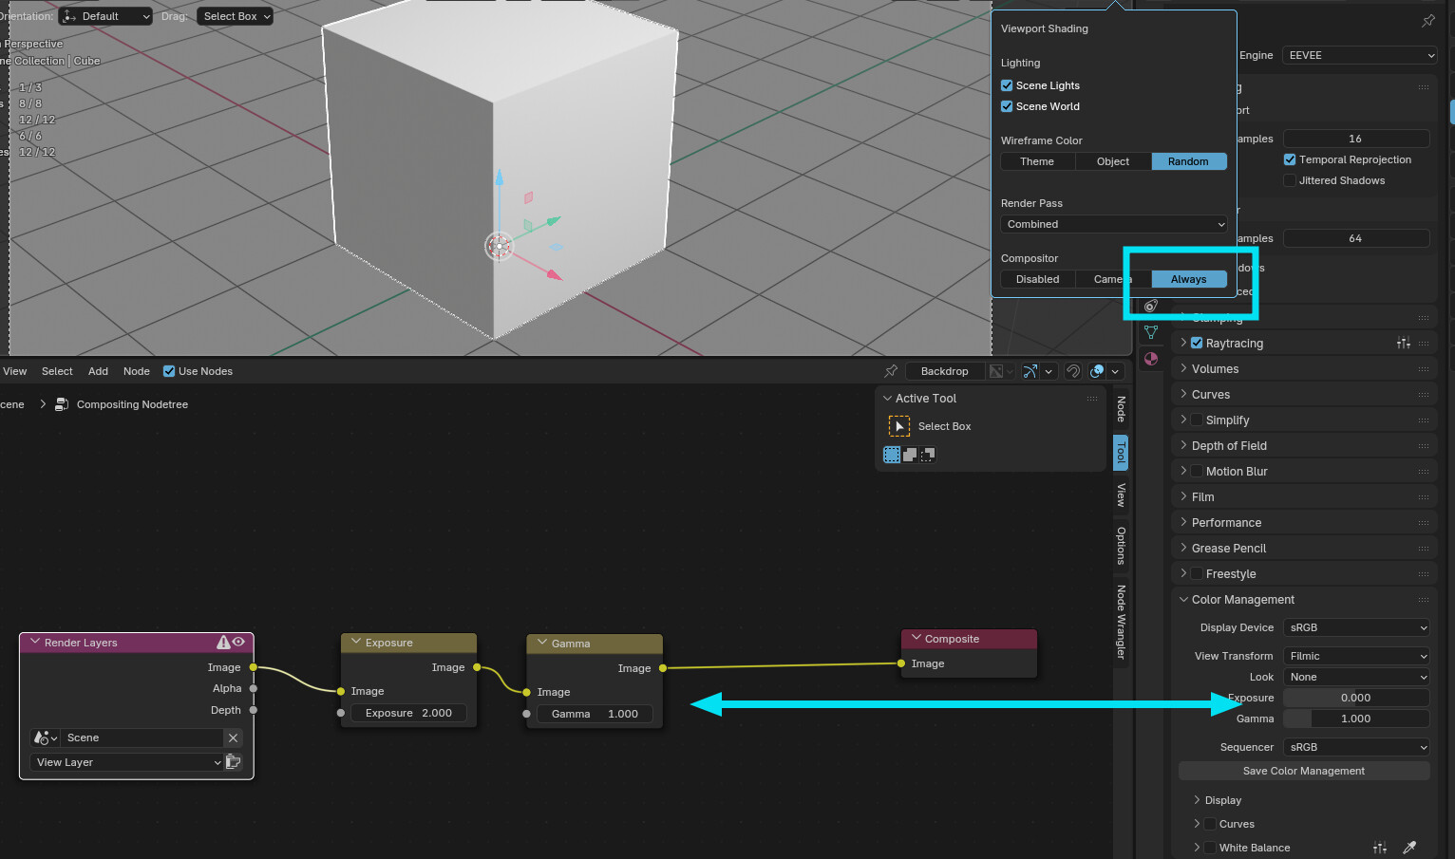Toggle preview eye on Render Layers node
The width and height of the screenshot is (1455, 859).
pos(238,643)
